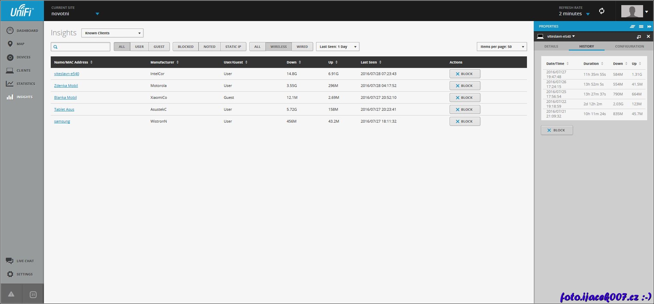Screen dimensions: 654x304
Task: Open the Map pin icon
Action: click(x=10, y=44)
